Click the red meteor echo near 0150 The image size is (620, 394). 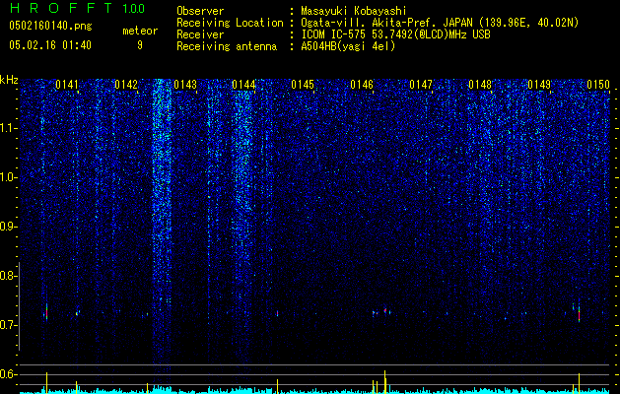click(579, 314)
